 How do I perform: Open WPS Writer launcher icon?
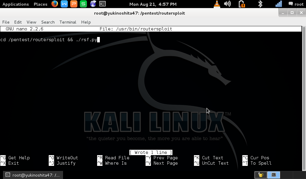64,4
